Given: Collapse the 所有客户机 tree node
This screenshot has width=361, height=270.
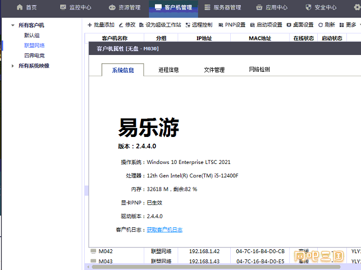Looking at the screenshot, I should [13, 25].
